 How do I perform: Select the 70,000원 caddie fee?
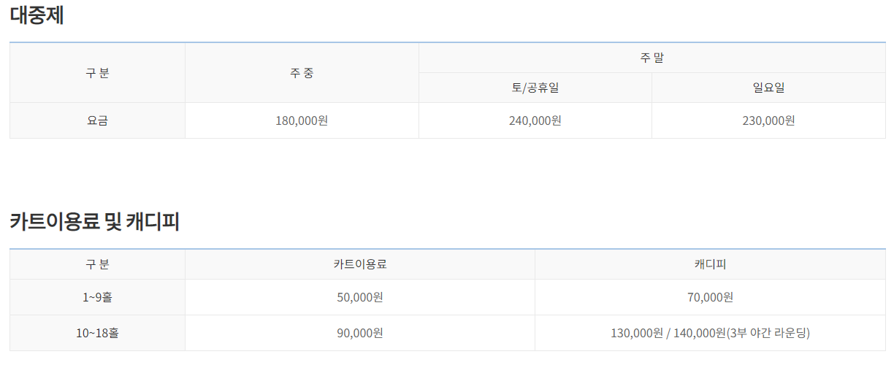[x=710, y=297]
